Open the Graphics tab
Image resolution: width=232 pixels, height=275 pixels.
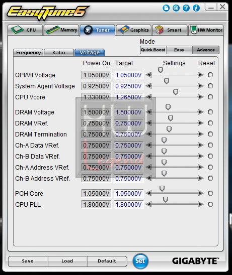[x=133, y=30]
